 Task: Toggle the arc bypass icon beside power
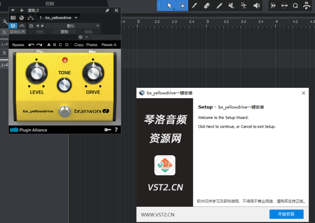click(x=22, y=26)
